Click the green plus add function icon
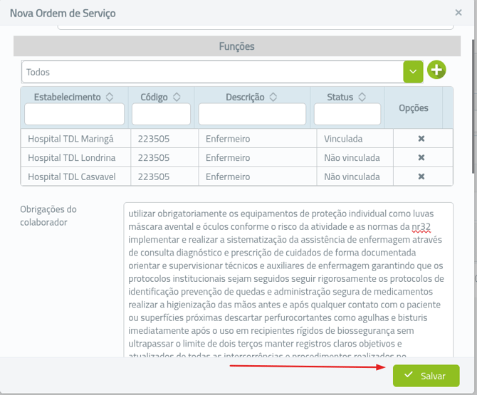This screenshot has width=477, height=395. point(436,70)
